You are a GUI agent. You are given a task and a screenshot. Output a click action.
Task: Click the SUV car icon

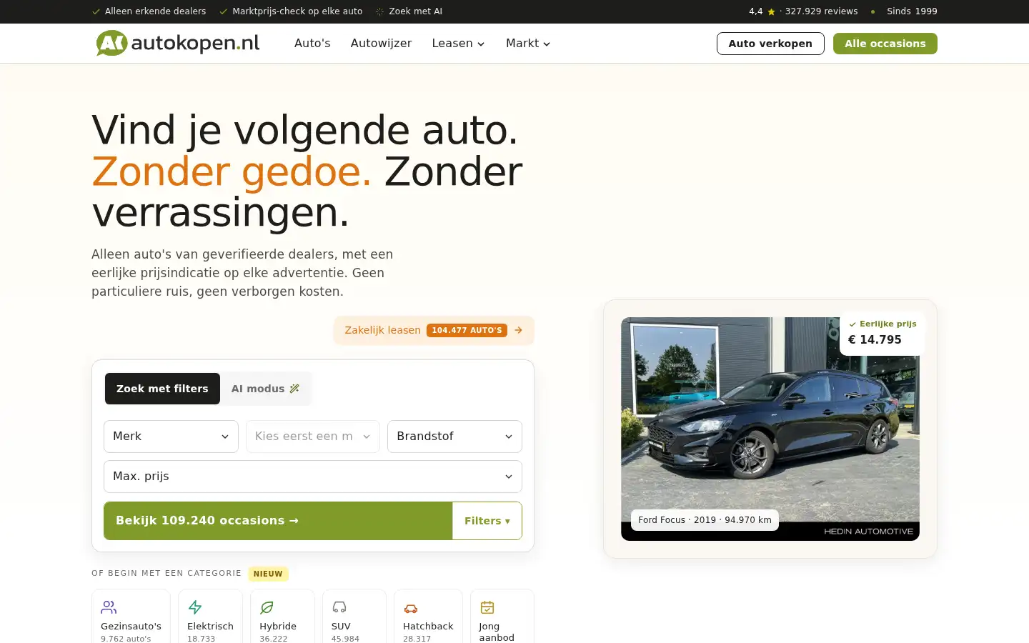click(339, 607)
